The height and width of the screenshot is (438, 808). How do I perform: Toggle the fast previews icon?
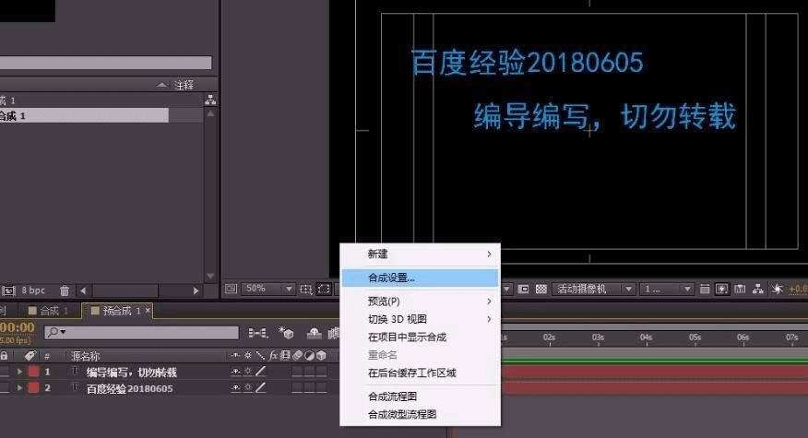point(722,290)
